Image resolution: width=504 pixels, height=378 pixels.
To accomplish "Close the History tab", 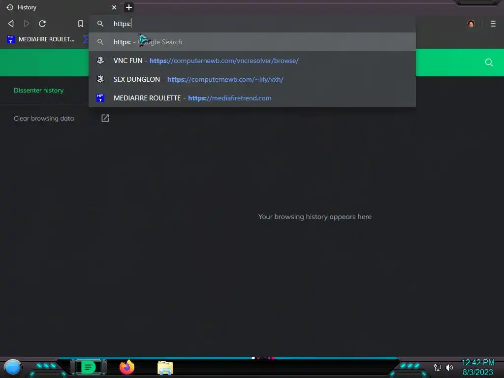I will click(114, 7).
